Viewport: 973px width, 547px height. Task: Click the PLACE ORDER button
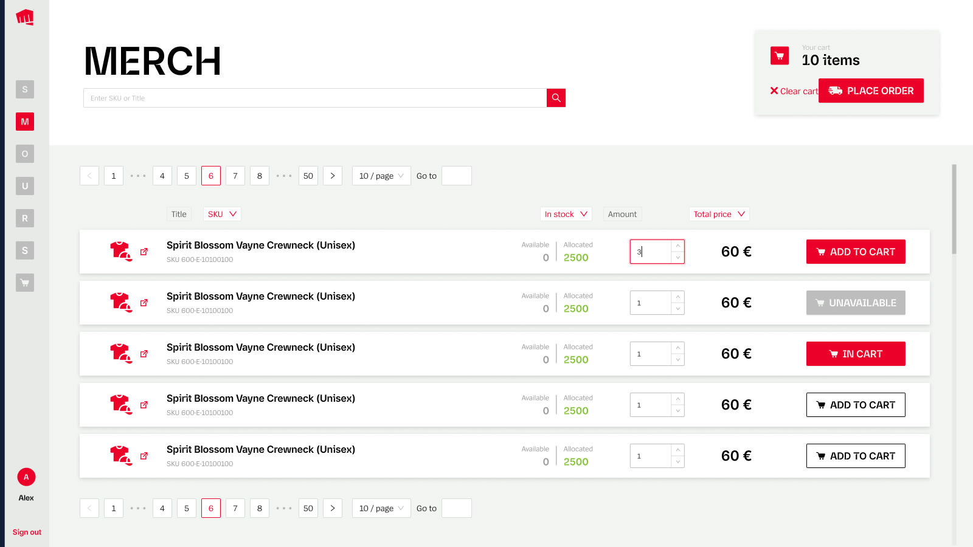tap(871, 91)
